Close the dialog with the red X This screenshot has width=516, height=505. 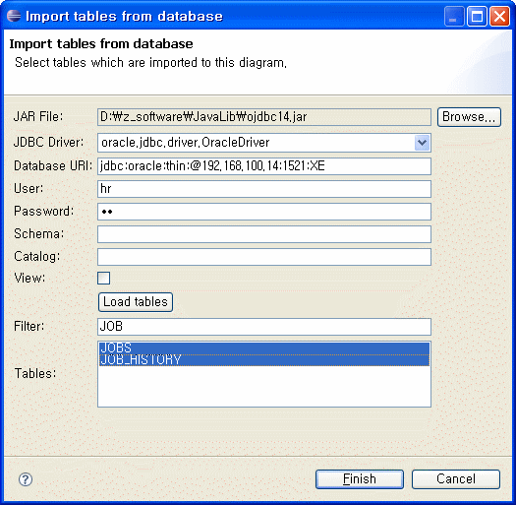coord(499,16)
